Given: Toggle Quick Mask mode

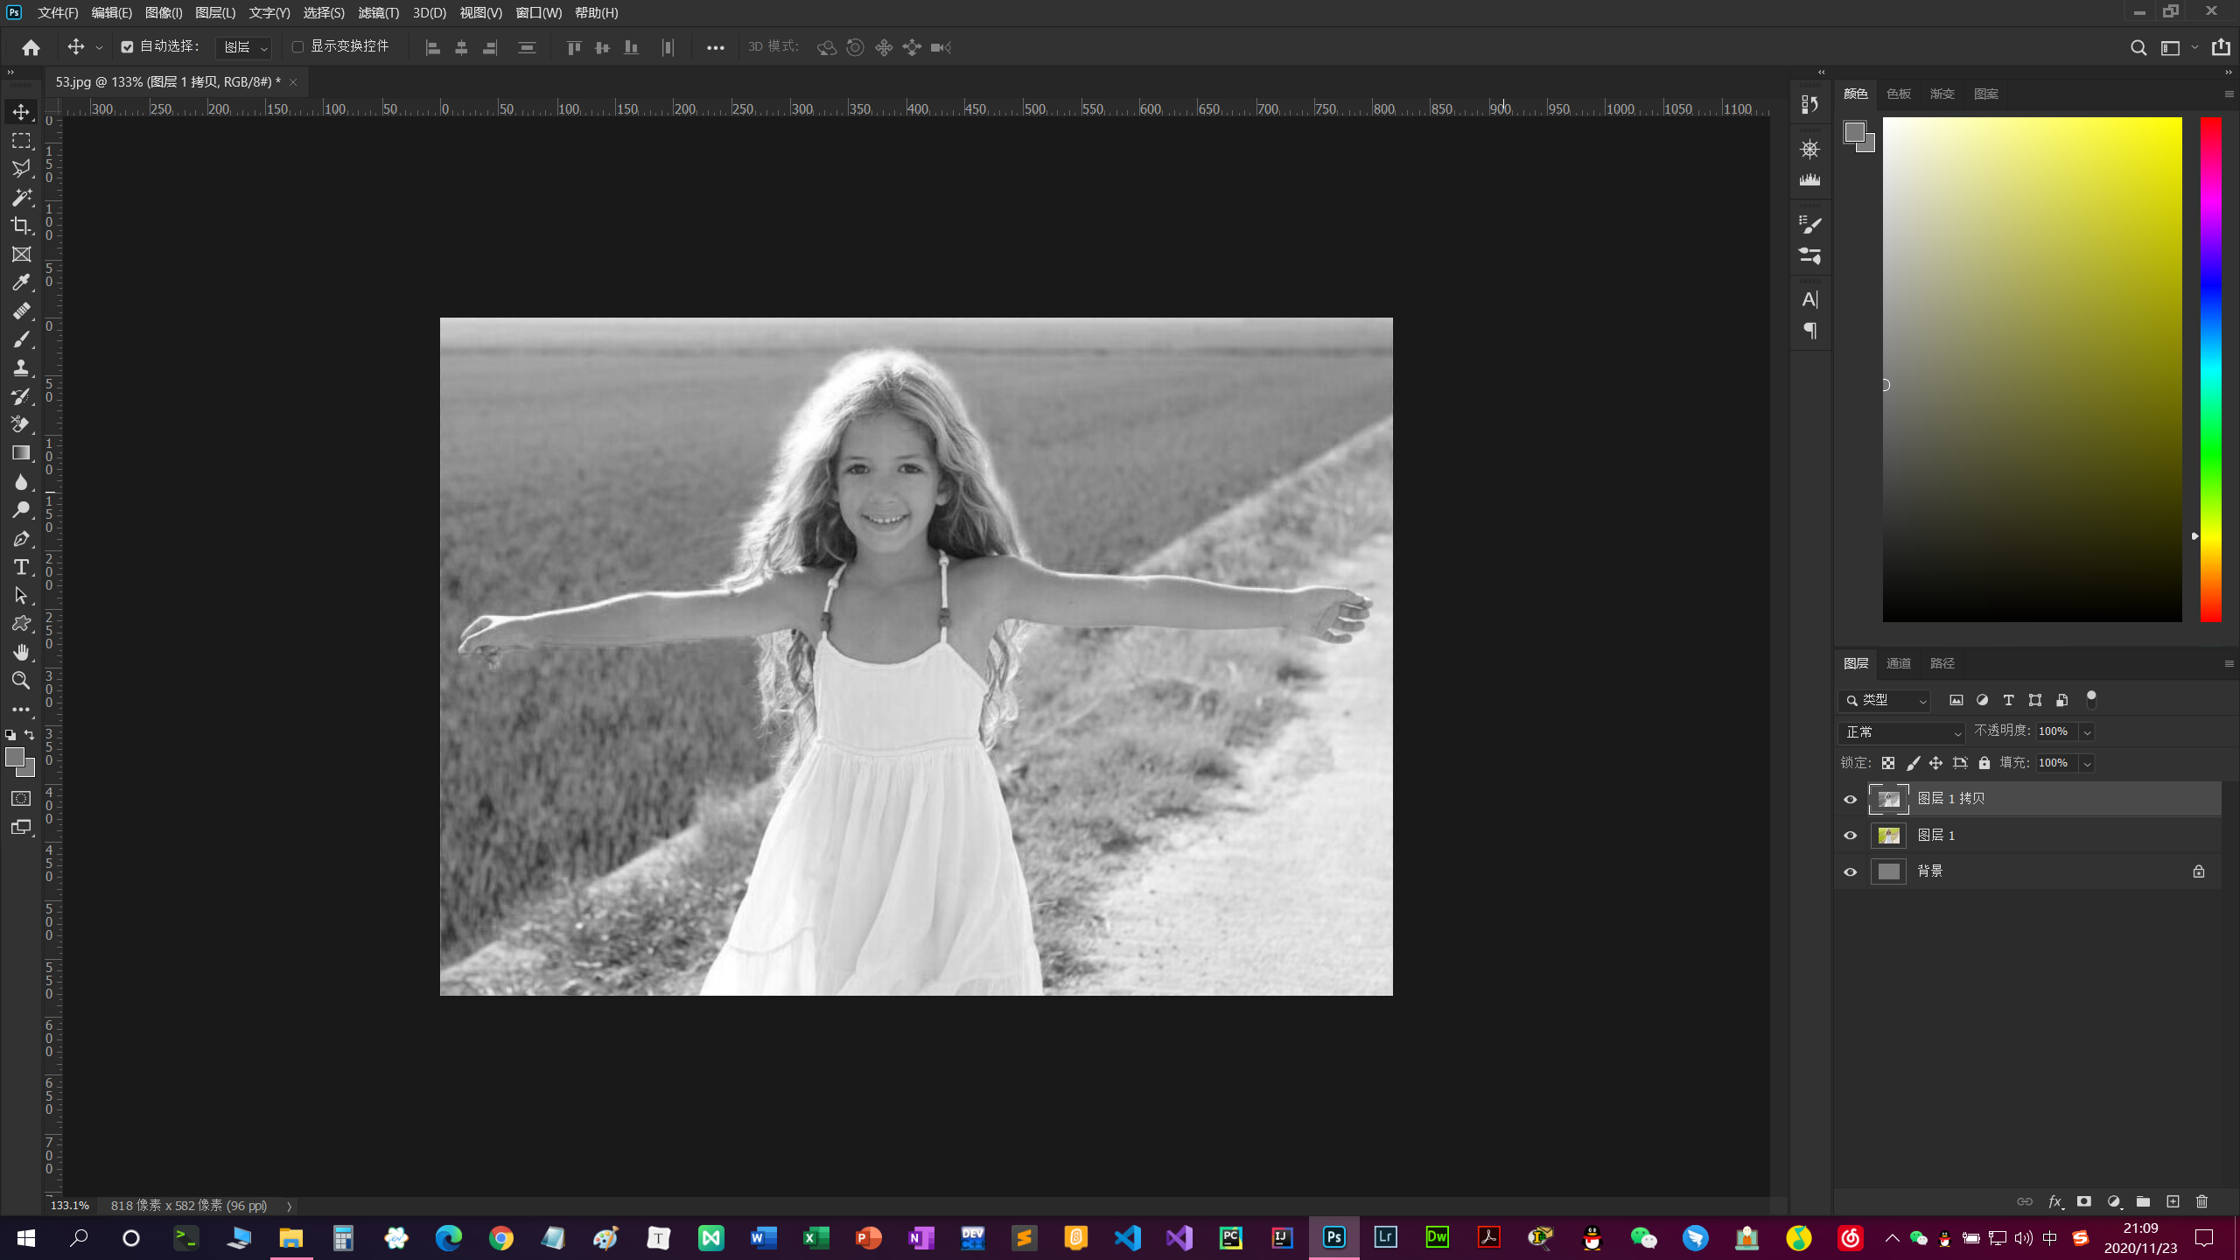Looking at the screenshot, I should (x=21, y=798).
